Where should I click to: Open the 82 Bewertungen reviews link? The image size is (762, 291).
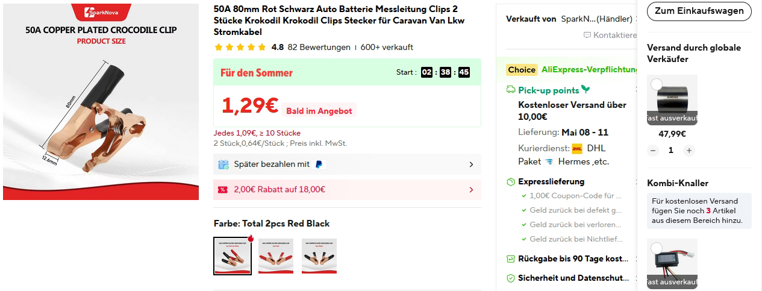(319, 48)
